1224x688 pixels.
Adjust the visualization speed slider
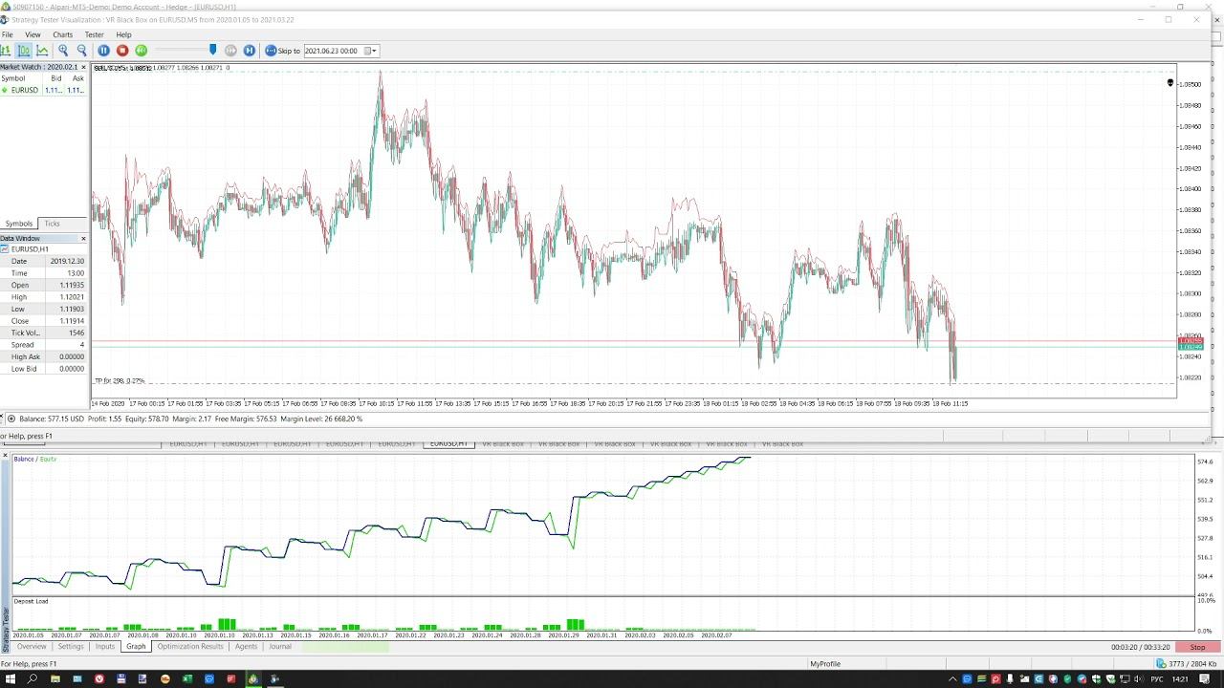pos(212,50)
